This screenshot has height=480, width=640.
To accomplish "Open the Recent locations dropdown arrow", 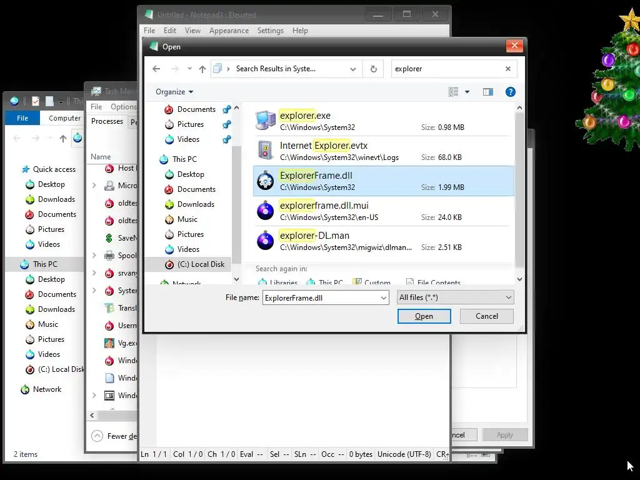I will pos(189,69).
